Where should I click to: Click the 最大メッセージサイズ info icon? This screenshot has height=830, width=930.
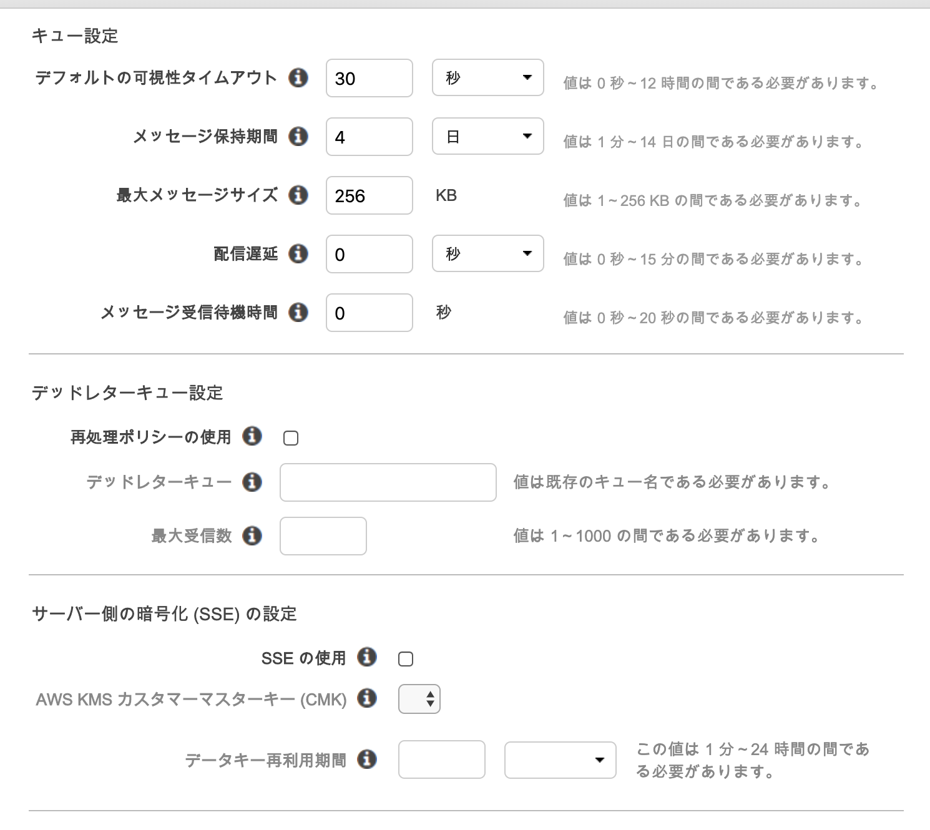(x=300, y=195)
